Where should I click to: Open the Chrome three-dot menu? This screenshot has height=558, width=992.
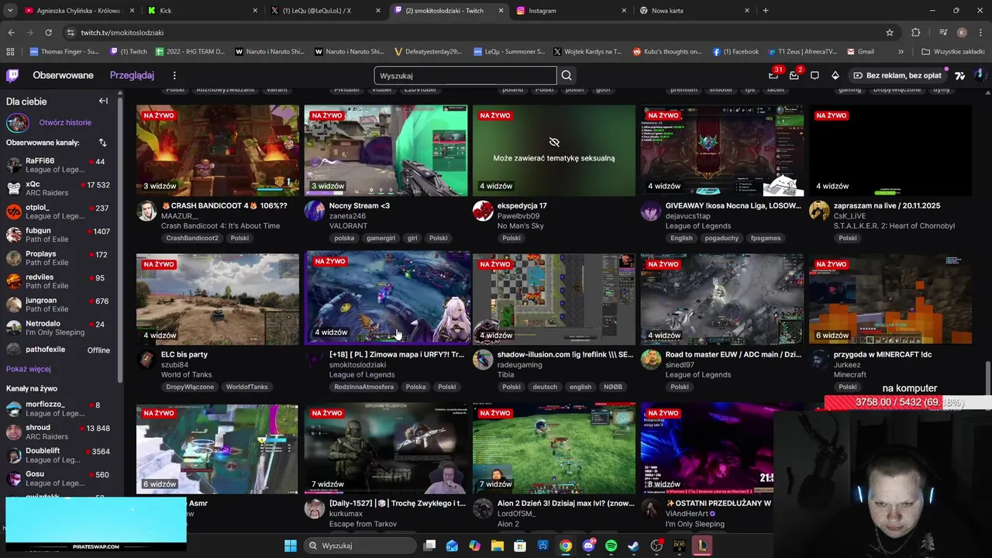coord(980,33)
